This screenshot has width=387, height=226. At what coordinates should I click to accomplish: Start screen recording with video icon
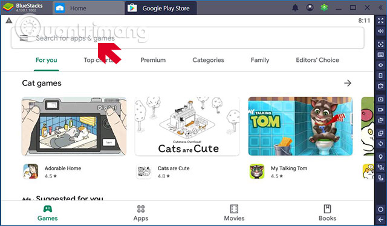[380, 110]
